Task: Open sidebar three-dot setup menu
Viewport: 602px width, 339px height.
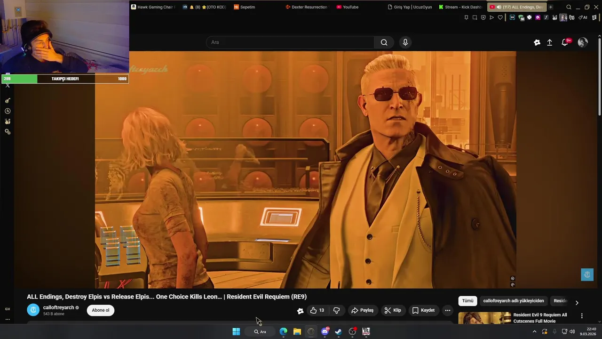Action: (8, 319)
